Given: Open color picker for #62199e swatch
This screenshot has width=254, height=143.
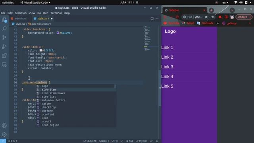Looking at the screenshot, I should (x=58, y=33).
